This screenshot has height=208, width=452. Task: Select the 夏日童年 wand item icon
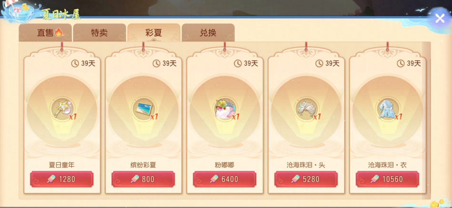pyautogui.click(x=62, y=108)
